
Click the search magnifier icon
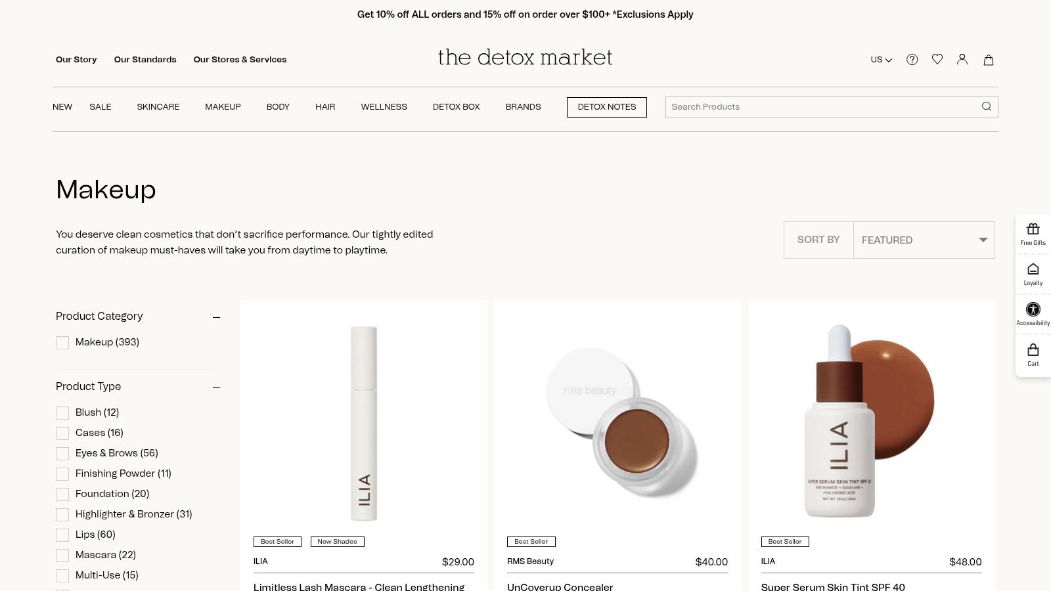pyautogui.click(x=987, y=106)
